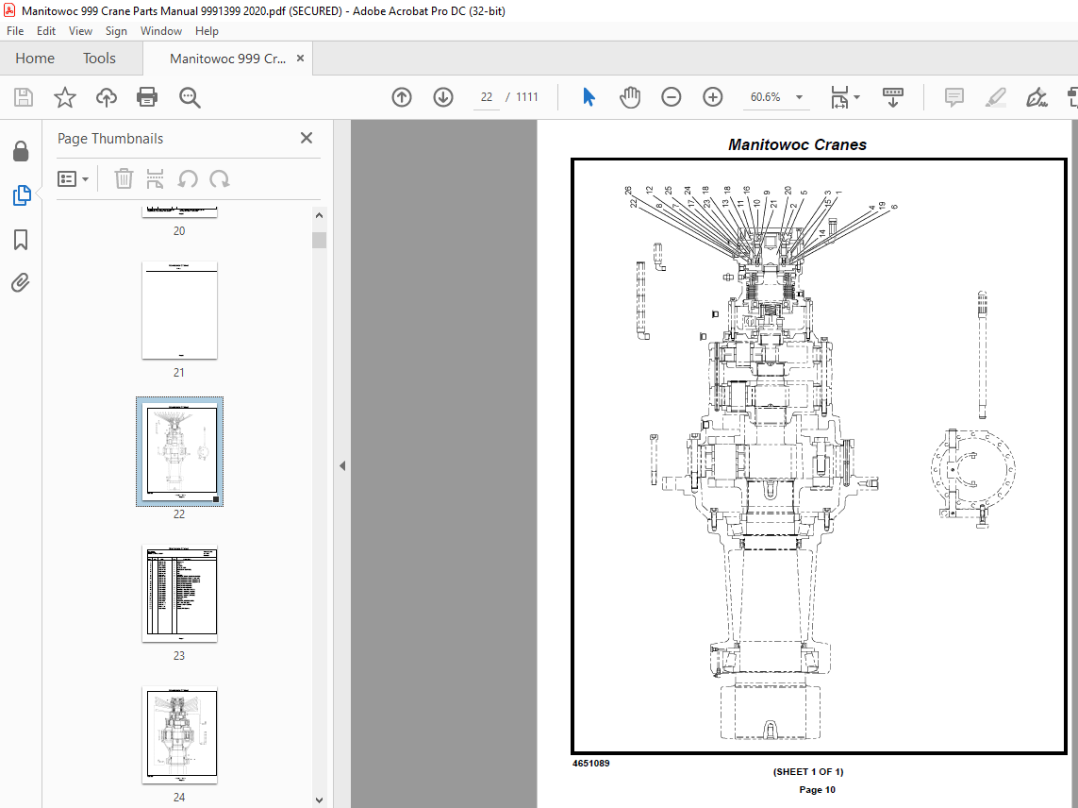Open the File menu
Screen dimensions: 1078x808
coord(15,31)
